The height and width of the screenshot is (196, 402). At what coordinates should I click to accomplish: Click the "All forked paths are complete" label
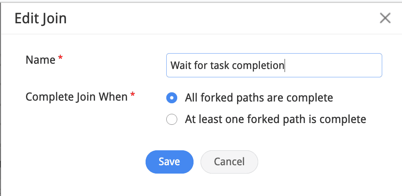(x=259, y=98)
